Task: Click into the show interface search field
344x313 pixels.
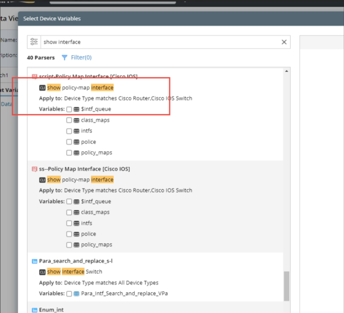Action: coord(160,42)
